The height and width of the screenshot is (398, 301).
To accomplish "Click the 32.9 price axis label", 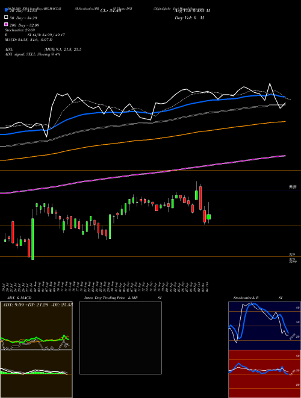I will (x=292, y=254).
